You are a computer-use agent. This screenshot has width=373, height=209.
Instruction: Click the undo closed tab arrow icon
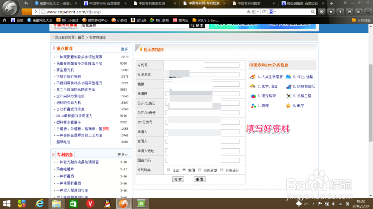(26, 3)
